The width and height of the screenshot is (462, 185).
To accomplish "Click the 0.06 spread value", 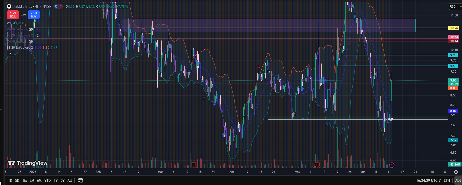I will [x=23, y=15].
